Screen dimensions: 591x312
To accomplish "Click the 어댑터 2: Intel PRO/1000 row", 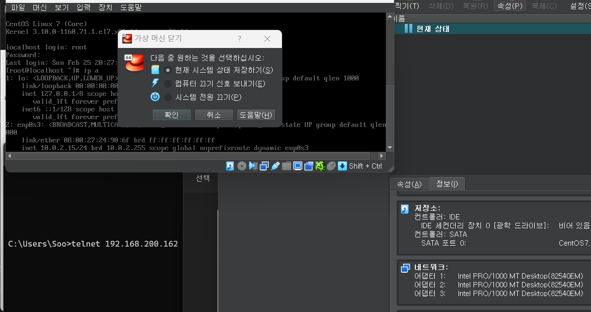I will click(498, 285).
